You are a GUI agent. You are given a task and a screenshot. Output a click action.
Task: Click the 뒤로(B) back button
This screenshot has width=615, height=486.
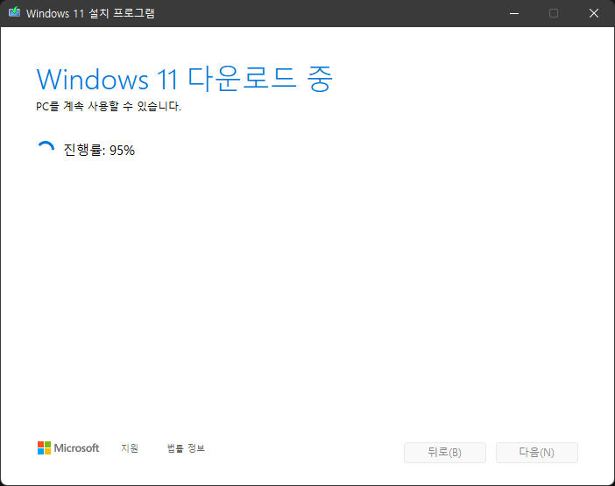click(x=445, y=453)
